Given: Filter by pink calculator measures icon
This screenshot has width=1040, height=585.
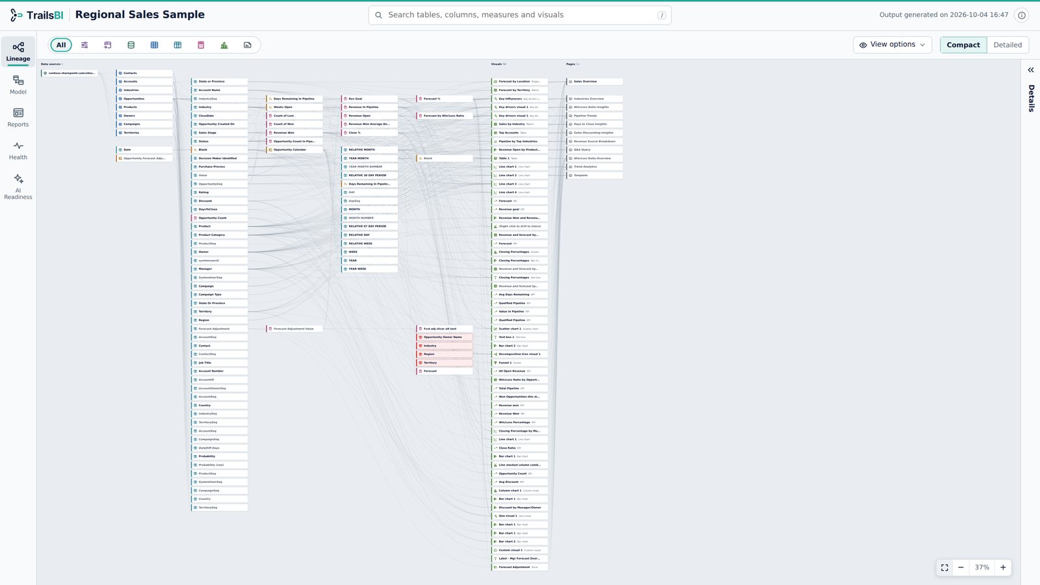Looking at the screenshot, I should click(201, 45).
